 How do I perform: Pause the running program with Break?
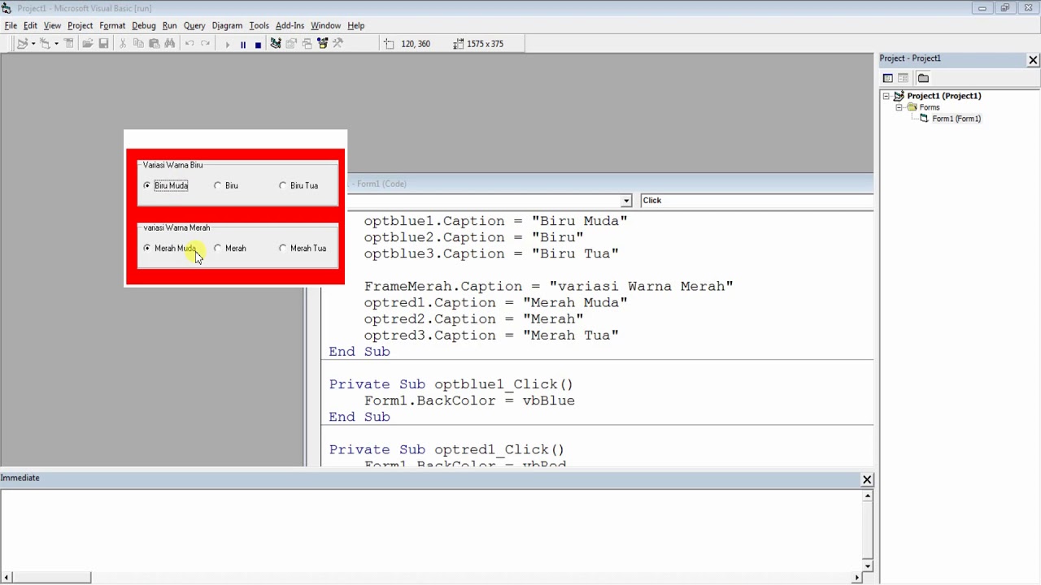[242, 44]
